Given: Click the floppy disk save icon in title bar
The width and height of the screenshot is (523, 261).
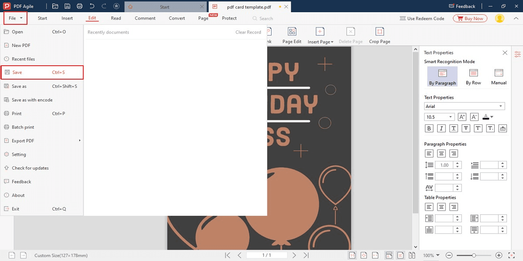Looking at the screenshot, I should [x=67, y=6].
